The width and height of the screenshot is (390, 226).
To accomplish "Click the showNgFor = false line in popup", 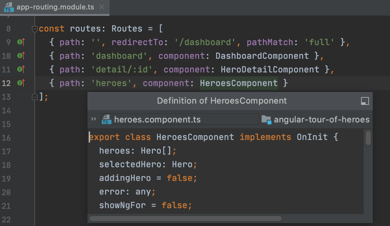I will [146, 205].
